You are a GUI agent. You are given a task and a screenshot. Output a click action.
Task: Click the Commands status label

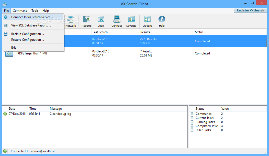tap(204, 114)
